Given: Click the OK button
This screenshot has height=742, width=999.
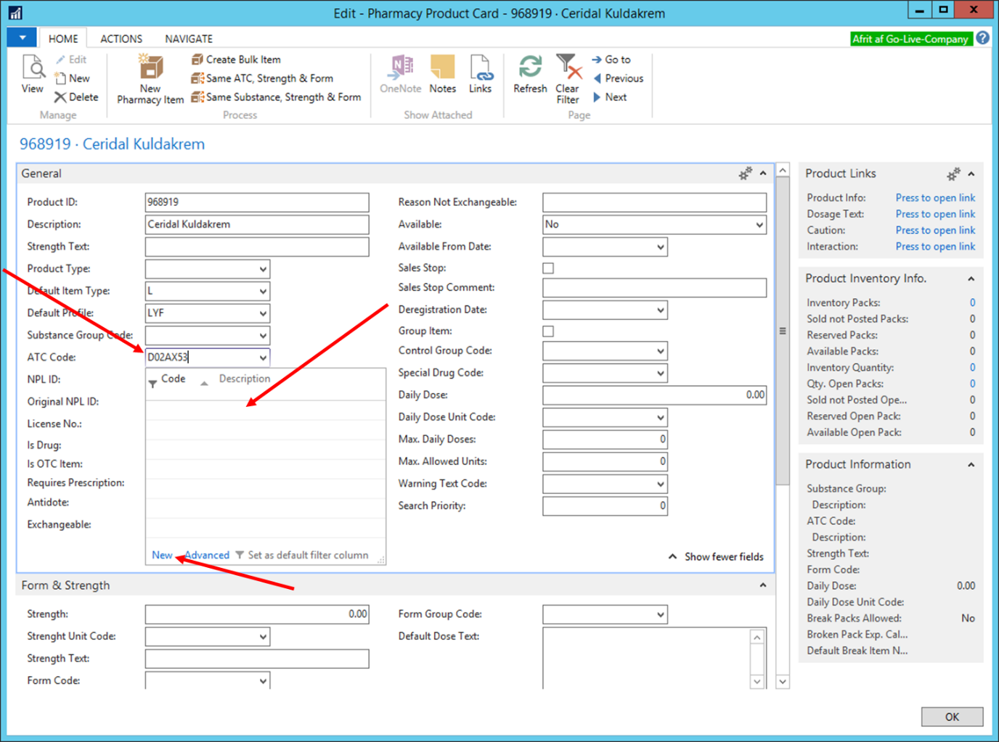Looking at the screenshot, I should pyautogui.click(x=952, y=717).
